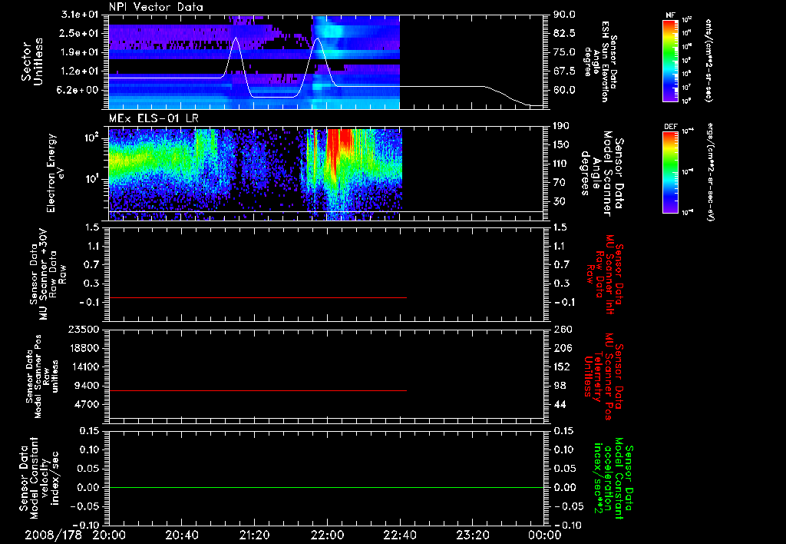Click the 1.9e+01 sector tick value

coord(79,52)
